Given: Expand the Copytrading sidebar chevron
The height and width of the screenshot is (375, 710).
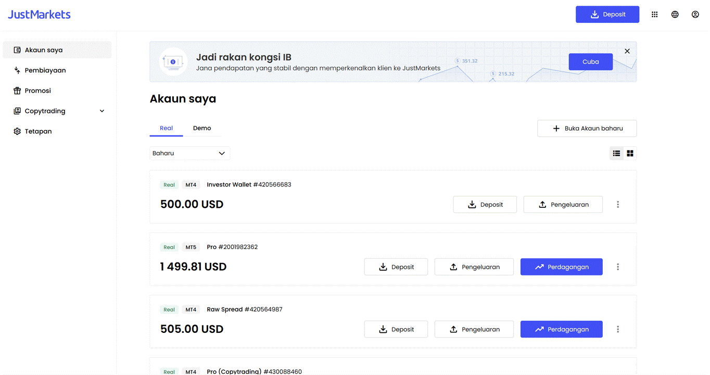Looking at the screenshot, I should pyautogui.click(x=102, y=111).
